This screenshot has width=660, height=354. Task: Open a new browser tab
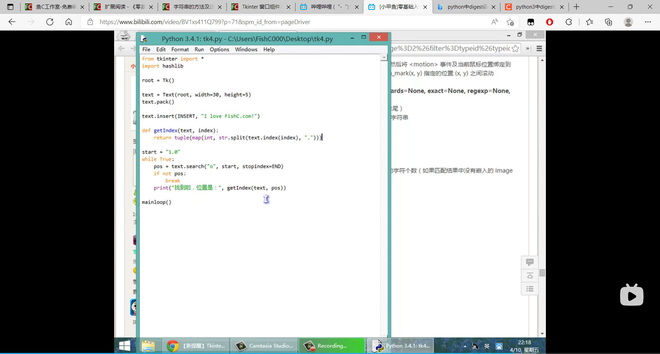576,7
